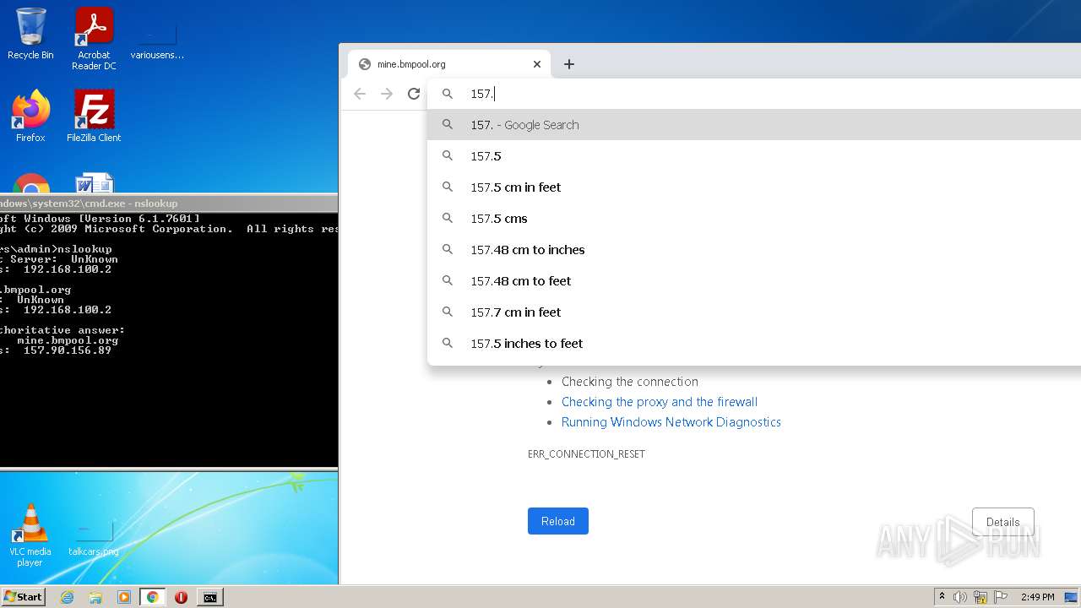Open the Action Center flag icon
This screenshot has width=1081, height=608.
(1001, 597)
